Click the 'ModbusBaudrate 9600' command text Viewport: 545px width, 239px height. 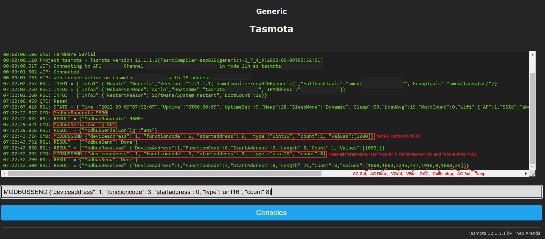80,113
